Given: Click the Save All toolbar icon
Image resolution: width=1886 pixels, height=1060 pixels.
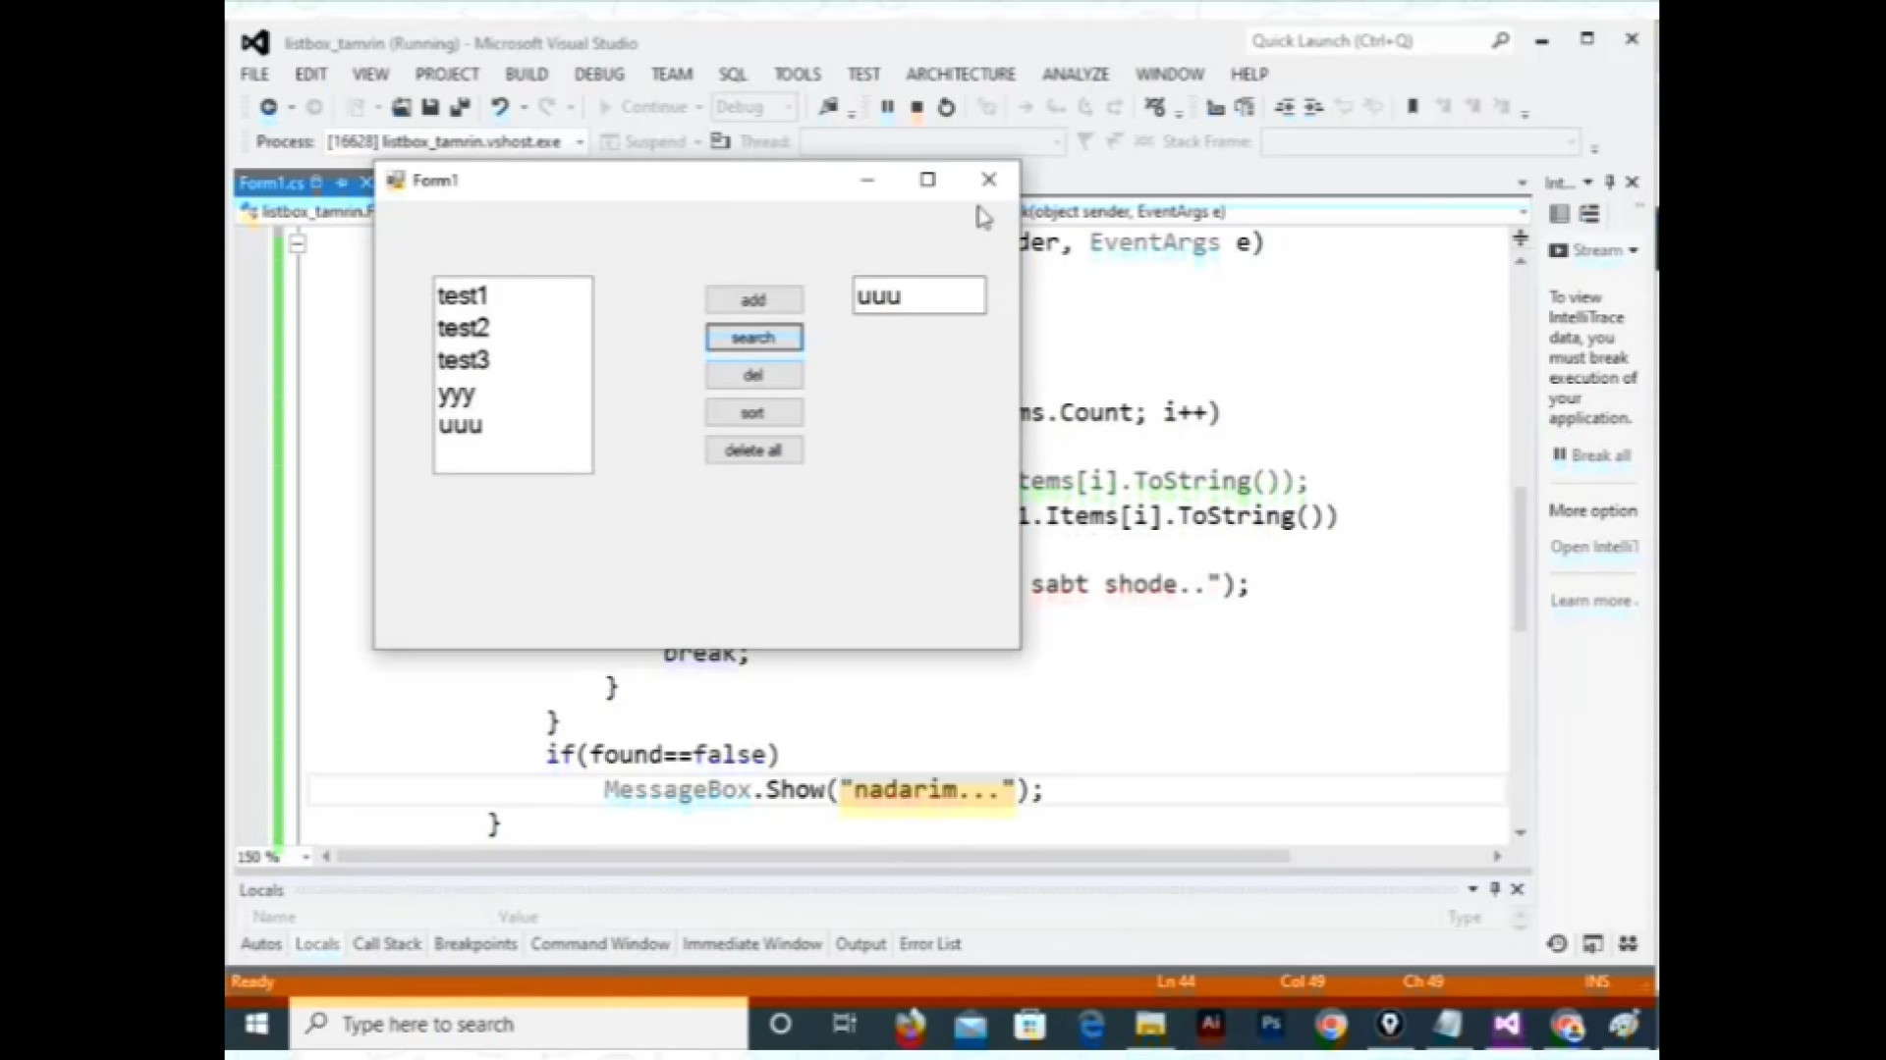Looking at the screenshot, I should tap(460, 108).
